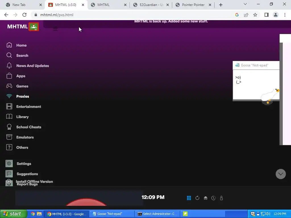Open the Chrome three-dot menu

coord(285,15)
